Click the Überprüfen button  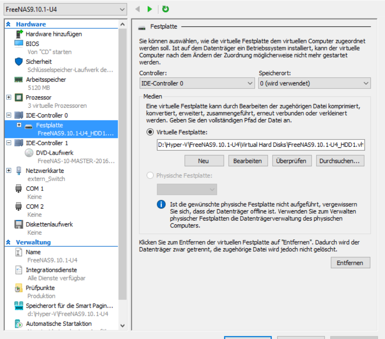click(292, 161)
